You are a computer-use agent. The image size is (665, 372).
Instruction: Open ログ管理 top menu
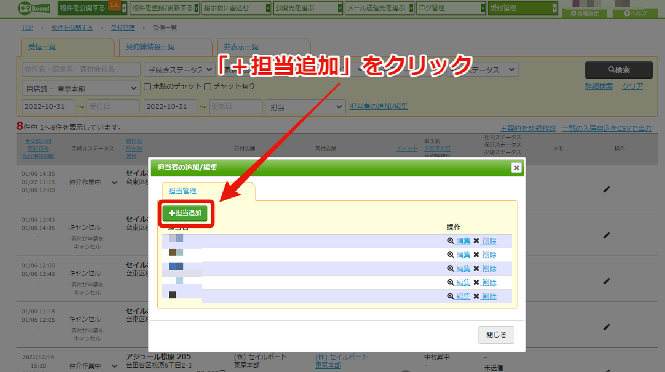(451, 8)
